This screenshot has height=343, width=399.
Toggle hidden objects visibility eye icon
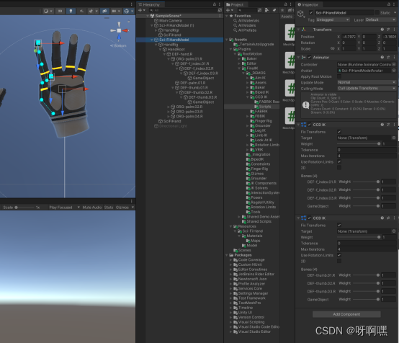tap(104, 11)
